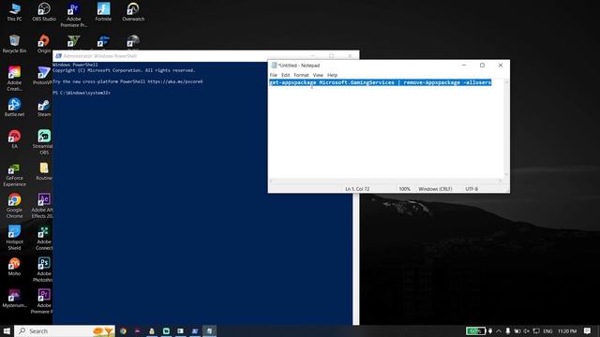Select the EA desktop shortcut
Viewport: 600px width, 337px height.
[x=15, y=139]
